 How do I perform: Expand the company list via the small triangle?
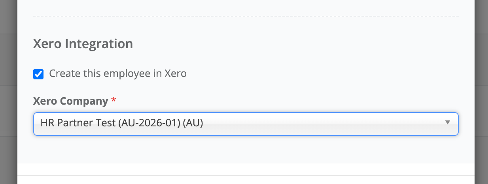pyautogui.click(x=447, y=123)
